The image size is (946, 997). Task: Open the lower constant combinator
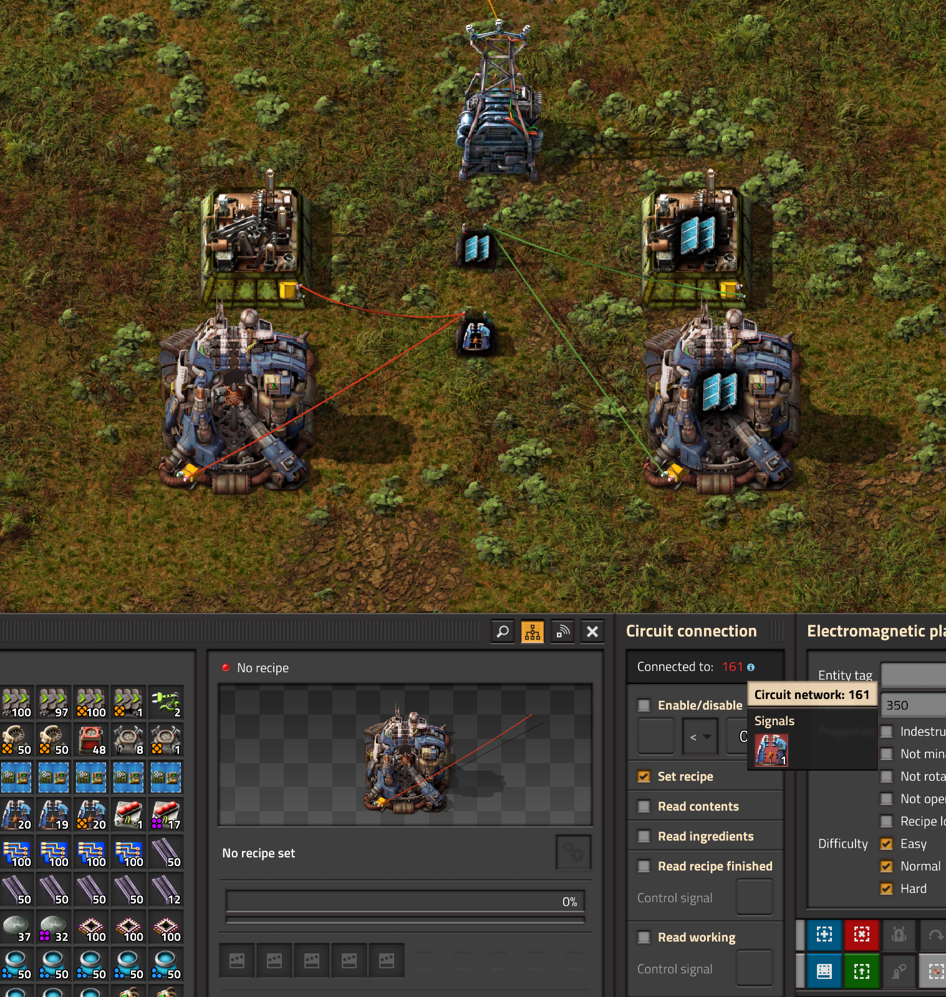477,335
